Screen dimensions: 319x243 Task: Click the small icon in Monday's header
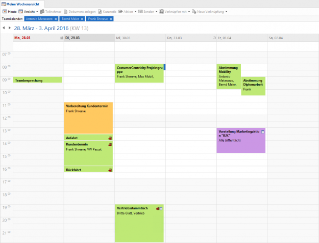(x=62, y=38)
